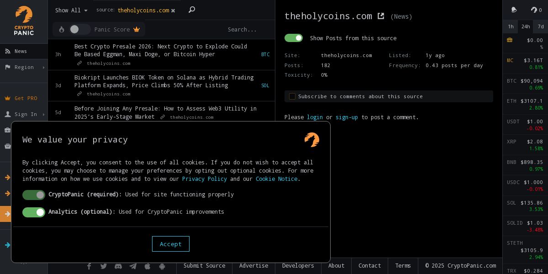Click the BNB price row
The image size is (548, 274).
(x=525, y=165)
